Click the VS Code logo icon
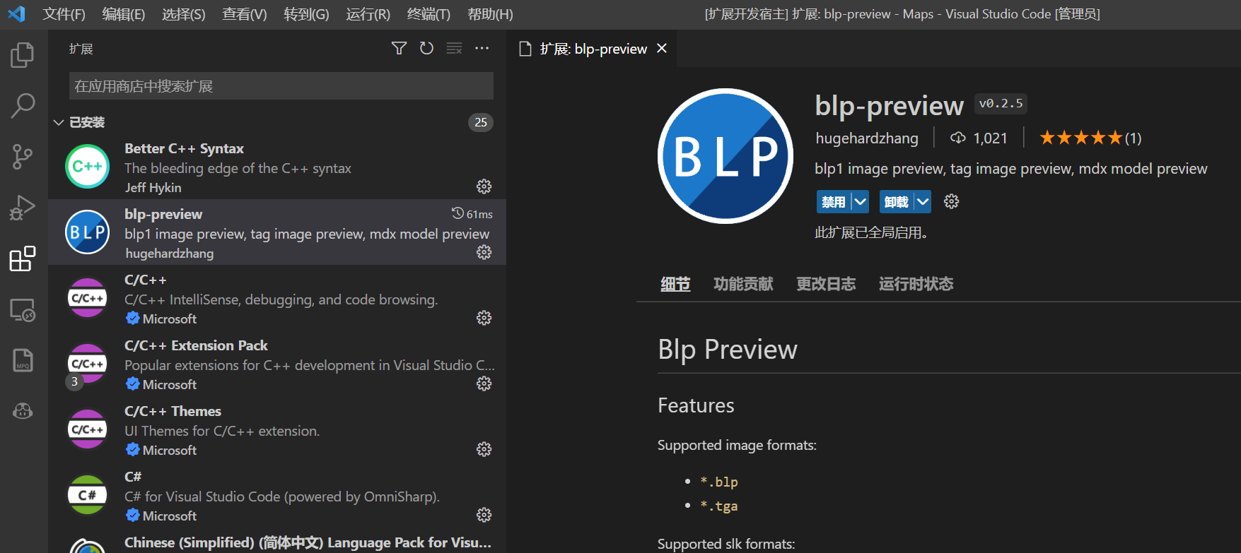Screen dimensions: 1241x553 point(16,13)
